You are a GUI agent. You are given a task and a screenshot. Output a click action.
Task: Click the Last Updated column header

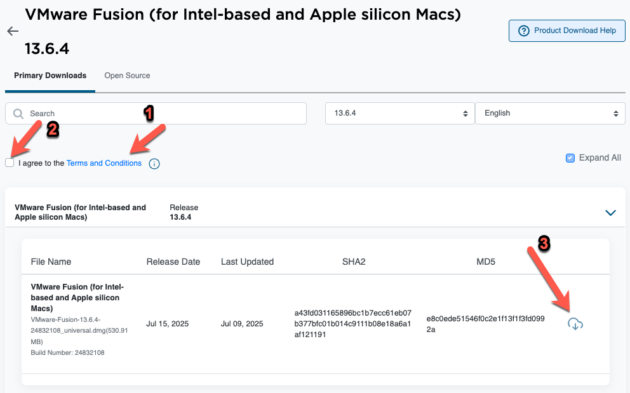pyautogui.click(x=247, y=262)
